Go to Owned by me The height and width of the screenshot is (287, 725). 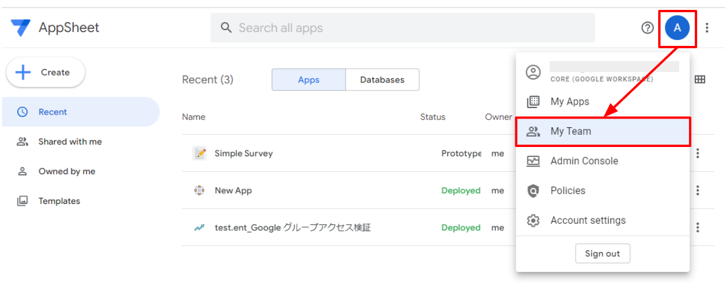80,171
